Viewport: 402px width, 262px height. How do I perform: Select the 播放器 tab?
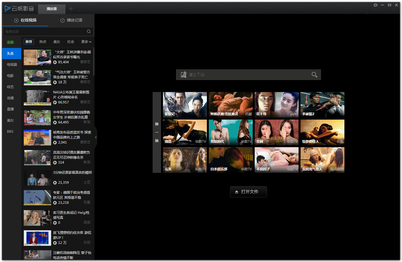pos(52,9)
